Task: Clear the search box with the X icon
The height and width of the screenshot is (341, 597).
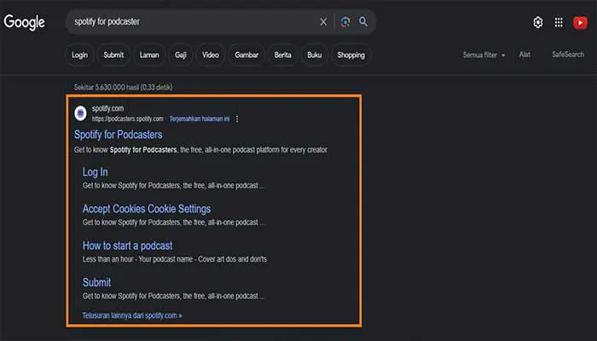Action: pos(323,22)
